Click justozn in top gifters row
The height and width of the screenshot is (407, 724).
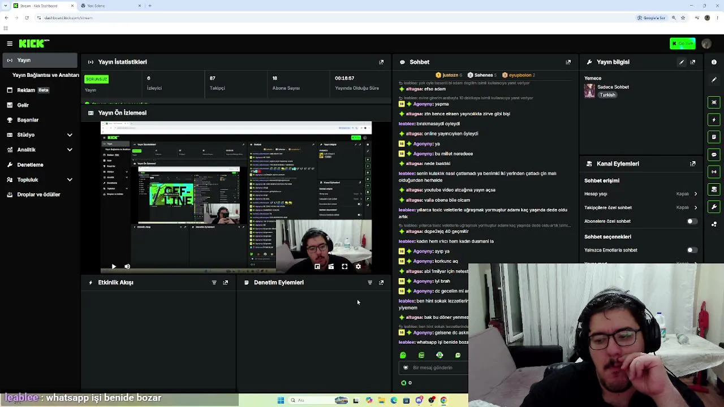449,75
